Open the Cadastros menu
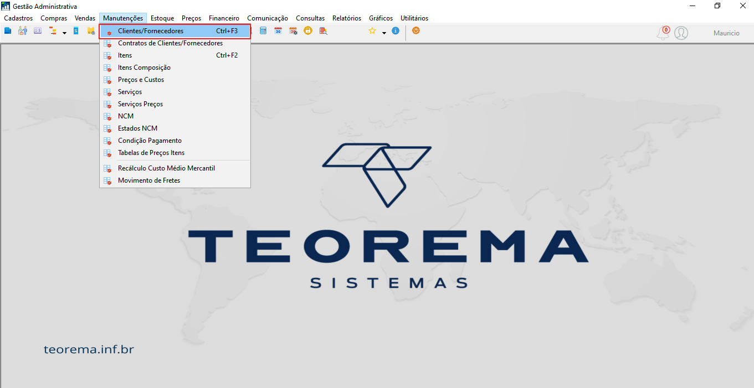This screenshot has height=388, width=754. 18,18
